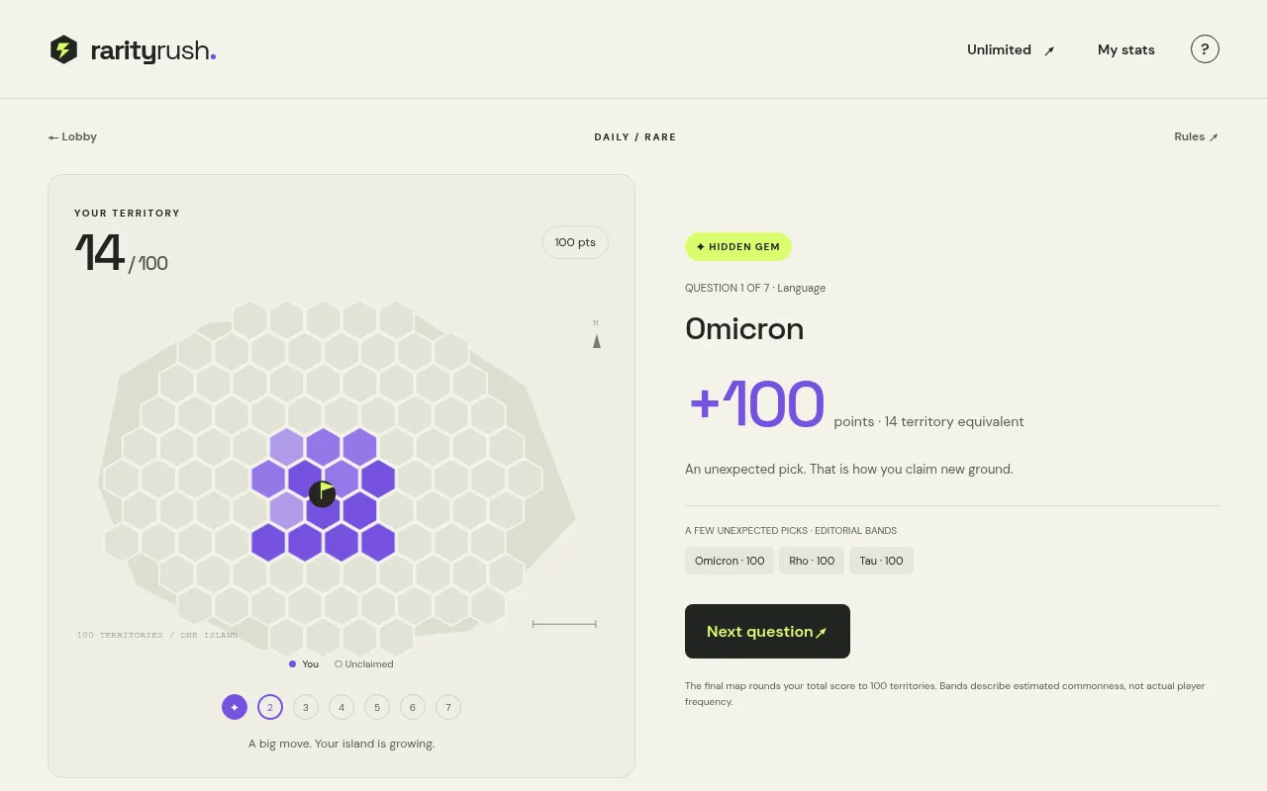Jump to question step 3

coord(306,707)
